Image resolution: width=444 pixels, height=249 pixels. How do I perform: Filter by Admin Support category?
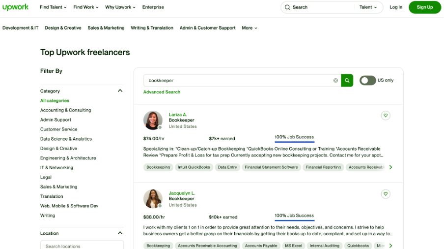55,120
